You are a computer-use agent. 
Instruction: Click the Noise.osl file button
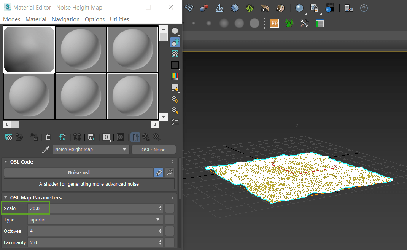pos(78,172)
